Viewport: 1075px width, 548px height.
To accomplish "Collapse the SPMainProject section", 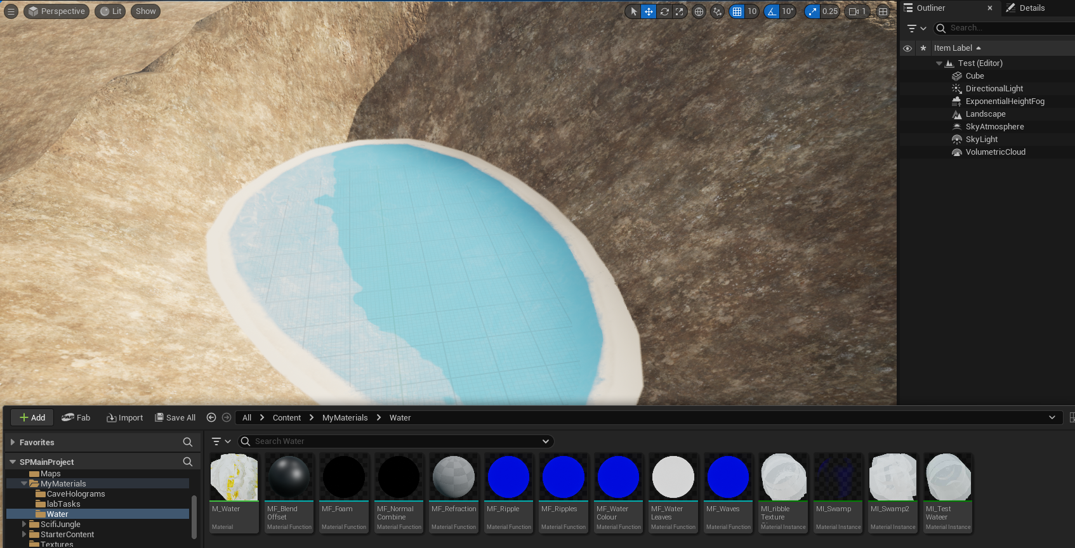I will tap(13, 462).
